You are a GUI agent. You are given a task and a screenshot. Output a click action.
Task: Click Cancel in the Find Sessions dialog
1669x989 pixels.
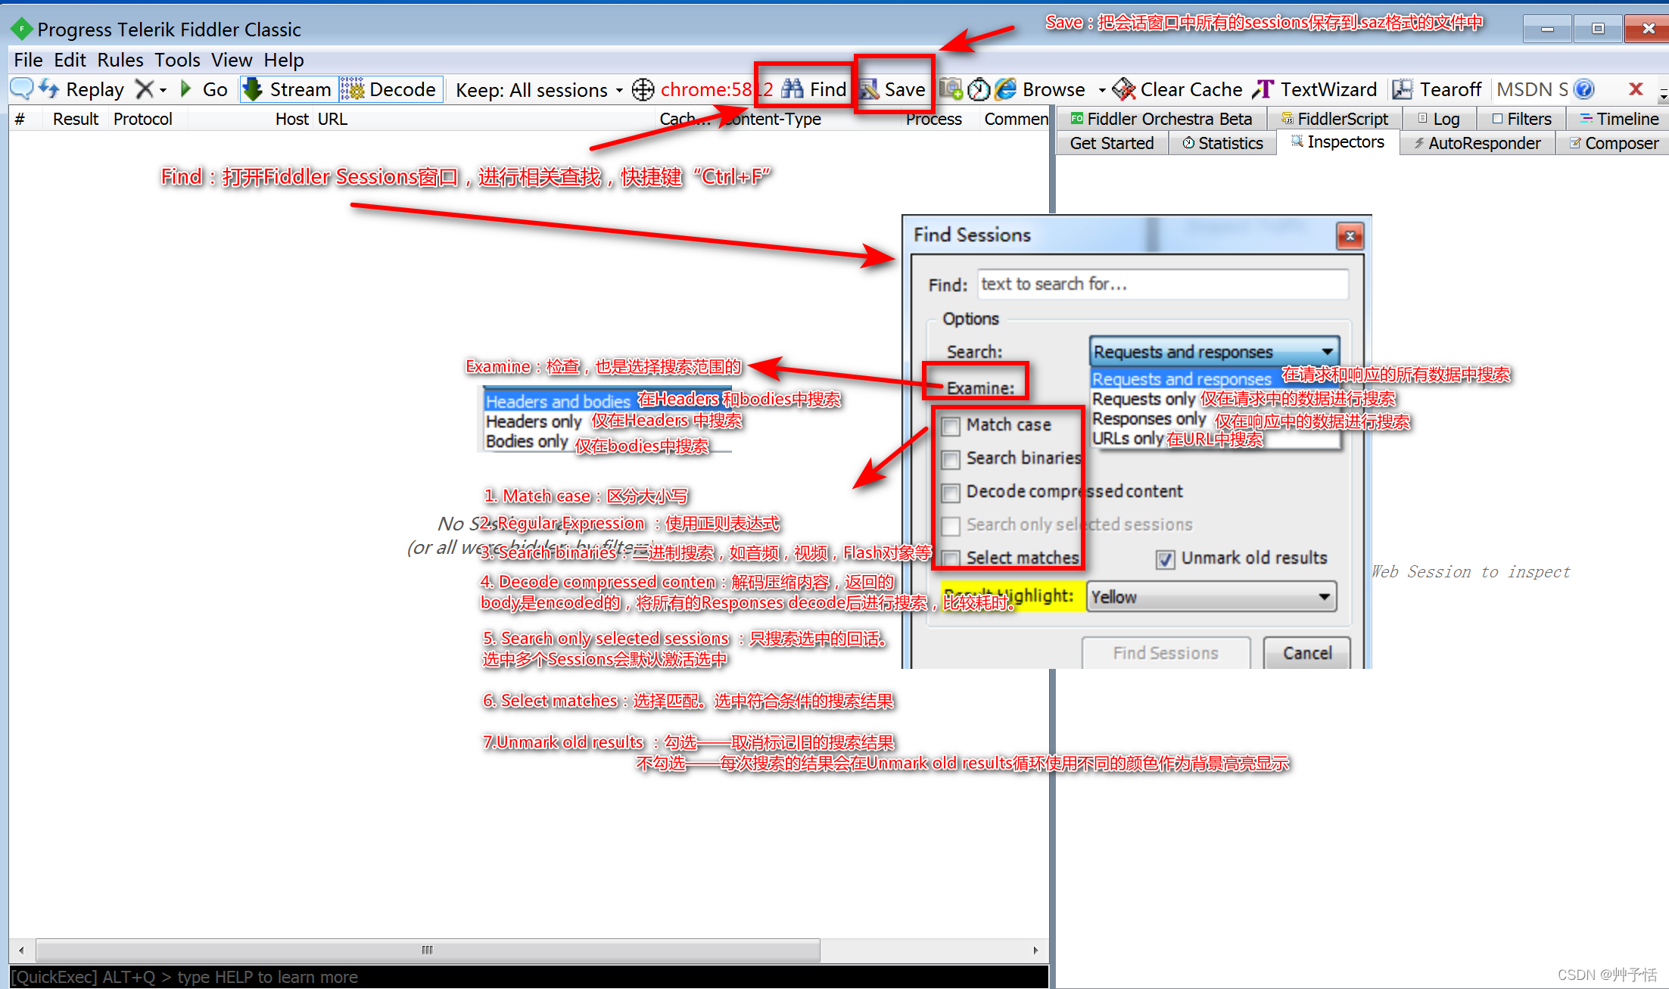(x=1307, y=653)
